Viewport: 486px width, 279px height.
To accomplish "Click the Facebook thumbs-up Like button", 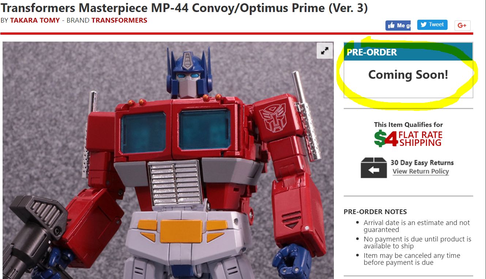I will [398, 26].
